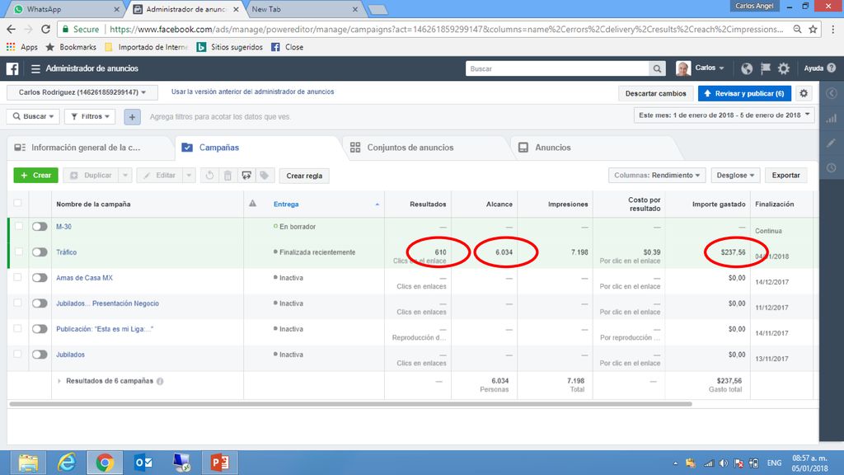Check the Publicación: "Esta es mi Liga" row checkbox

pos(18,328)
